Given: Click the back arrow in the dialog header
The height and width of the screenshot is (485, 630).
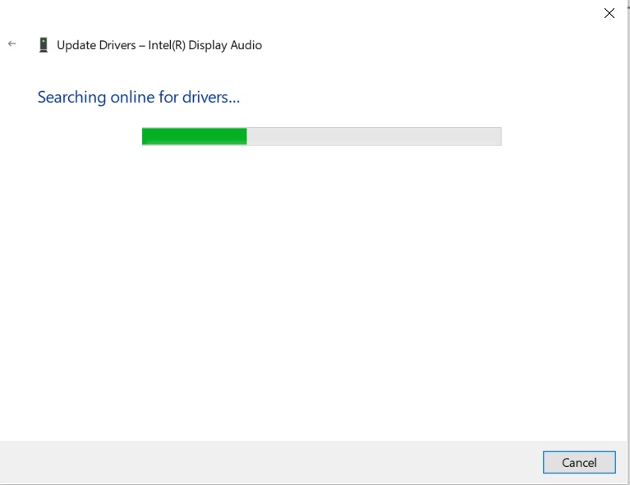Looking at the screenshot, I should pyautogui.click(x=12, y=44).
